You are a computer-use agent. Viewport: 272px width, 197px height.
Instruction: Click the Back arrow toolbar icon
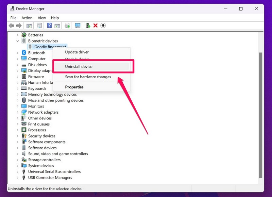[12, 26]
